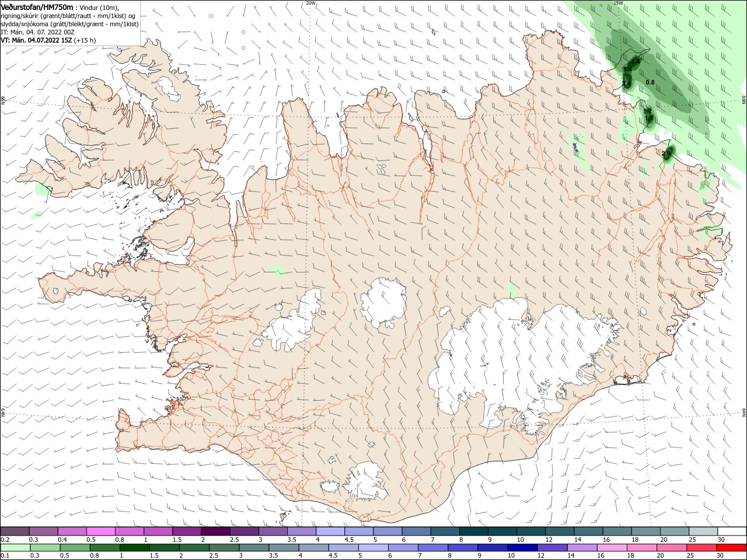Pick the darkest green 1 mm rain swatch
747x560 pixels.
pos(134,548)
